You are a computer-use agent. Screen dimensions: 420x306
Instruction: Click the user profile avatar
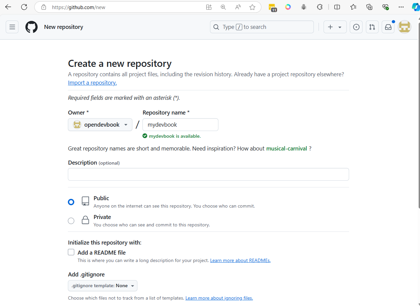[405, 27]
